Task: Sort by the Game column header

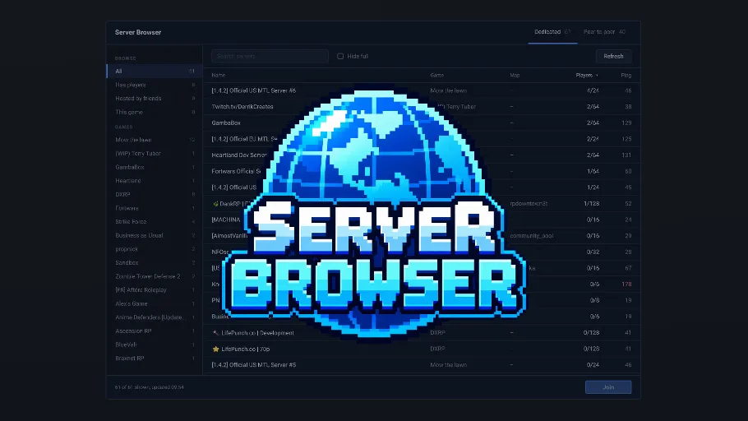Action: point(437,76)
